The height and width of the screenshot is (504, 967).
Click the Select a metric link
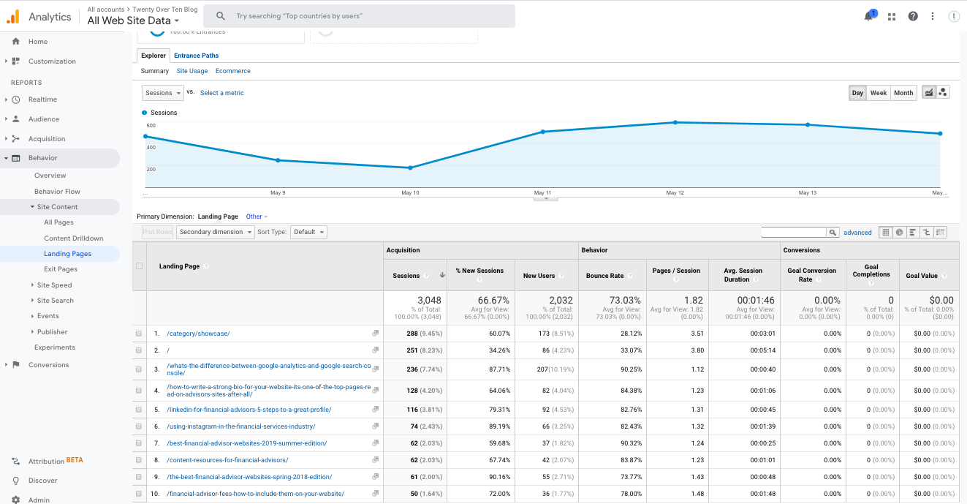(221, 93)
